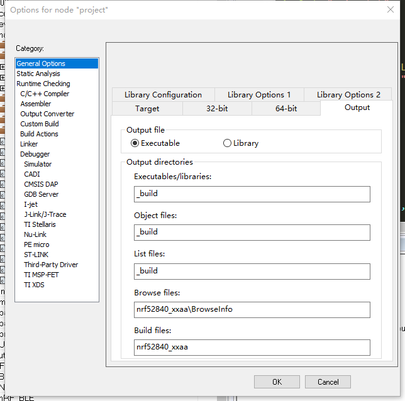Select the Library output file option
Screen dimensions: 405x401
(x=227, y=143)
